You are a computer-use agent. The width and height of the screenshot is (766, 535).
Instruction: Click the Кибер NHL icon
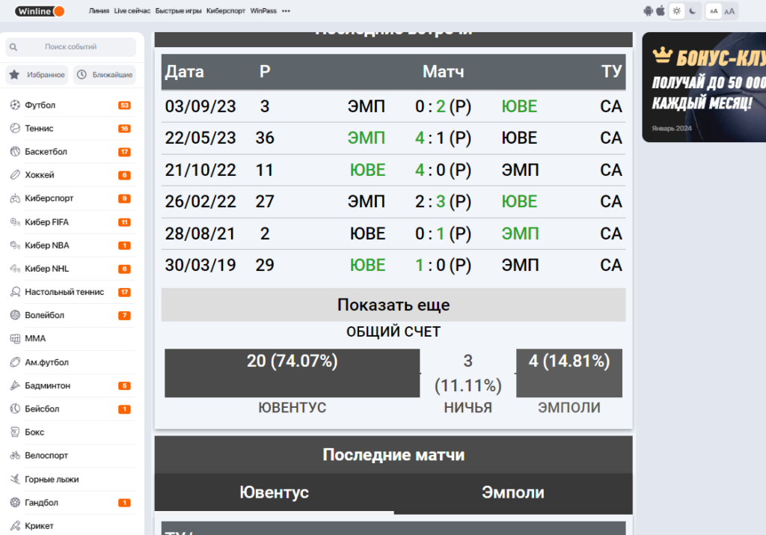tap(15, 269)
